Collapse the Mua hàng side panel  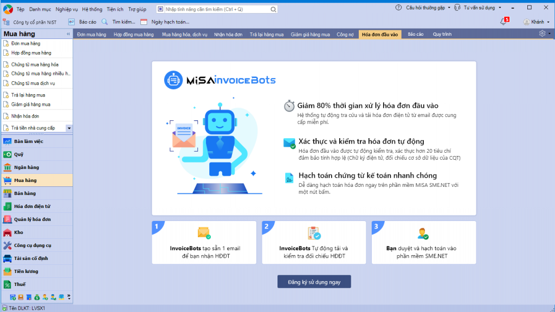point(68,34)
